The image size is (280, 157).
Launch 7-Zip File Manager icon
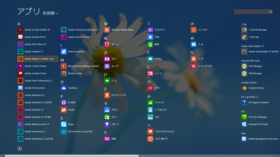click(244, 30)
